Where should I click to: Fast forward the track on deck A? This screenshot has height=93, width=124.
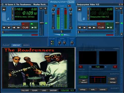19,28
